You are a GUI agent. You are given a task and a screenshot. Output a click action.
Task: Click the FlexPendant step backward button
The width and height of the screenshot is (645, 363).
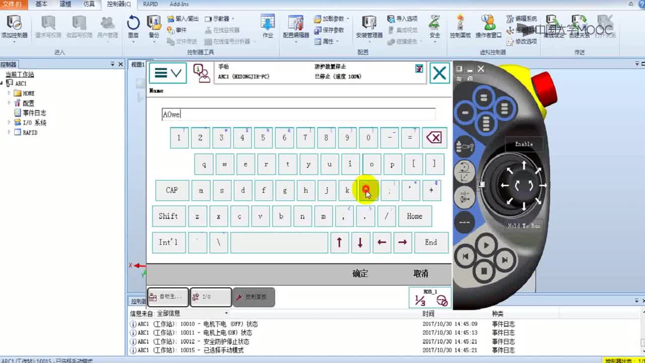pos(466,257)
